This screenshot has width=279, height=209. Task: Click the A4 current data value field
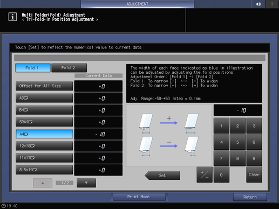click(x=98, y=134)
